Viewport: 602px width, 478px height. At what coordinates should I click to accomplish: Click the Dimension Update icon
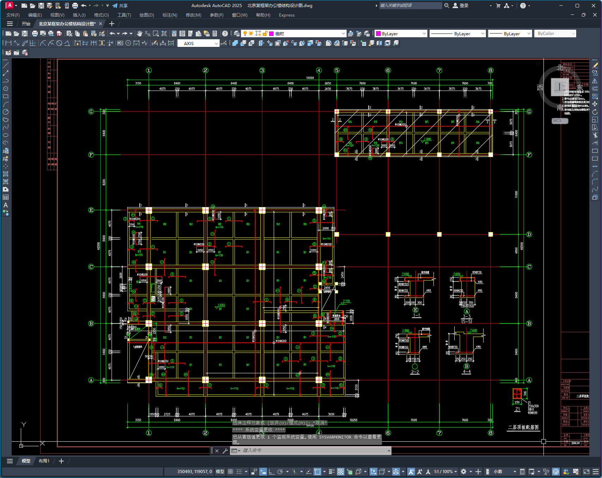click(x=171, y=43)
